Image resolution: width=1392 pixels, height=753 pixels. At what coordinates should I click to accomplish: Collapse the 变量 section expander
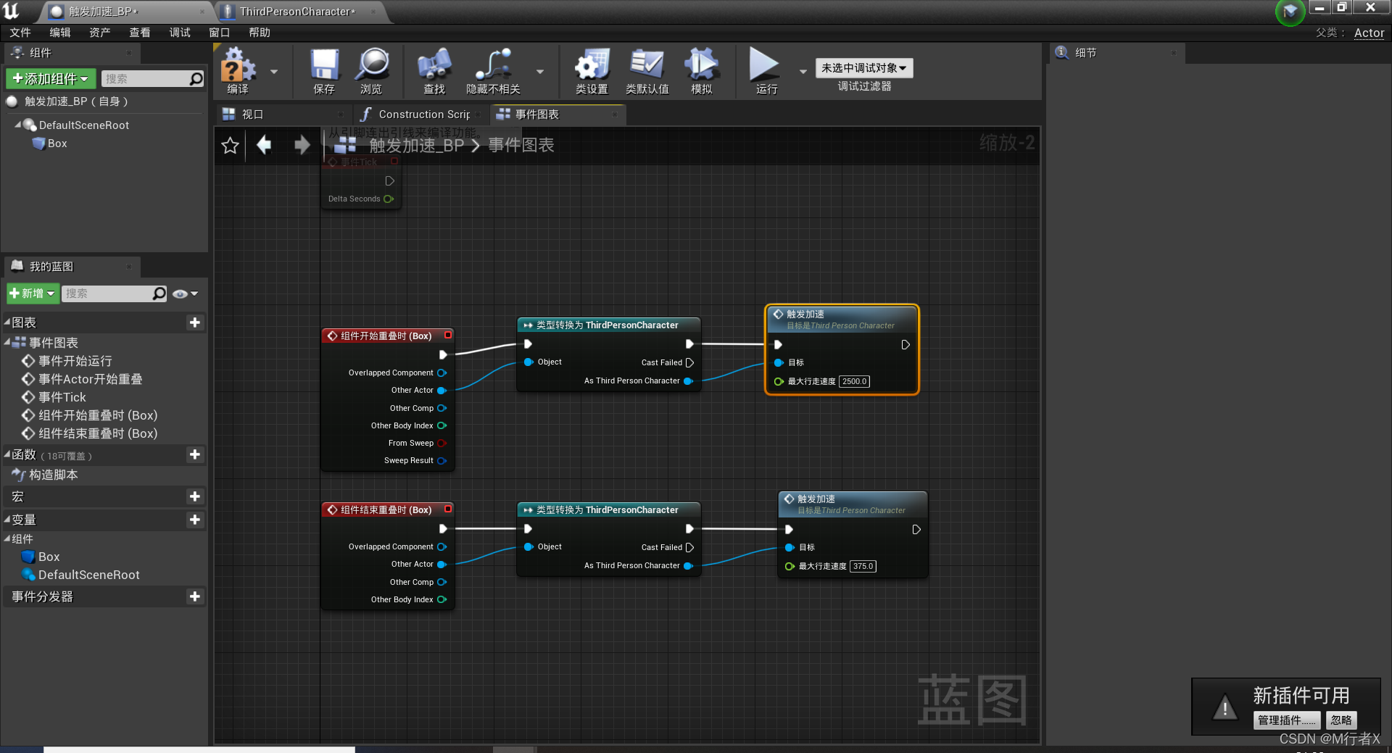(x=7, y=519)
